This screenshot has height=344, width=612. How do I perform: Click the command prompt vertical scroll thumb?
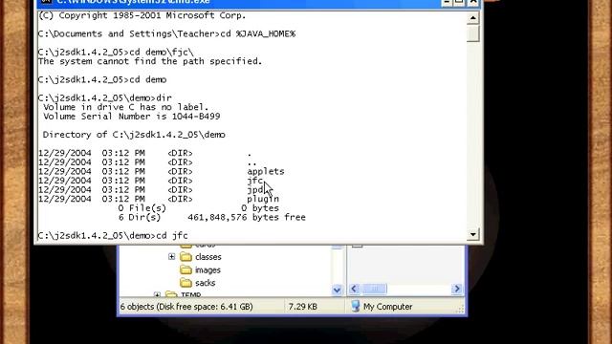pos(472,33)
